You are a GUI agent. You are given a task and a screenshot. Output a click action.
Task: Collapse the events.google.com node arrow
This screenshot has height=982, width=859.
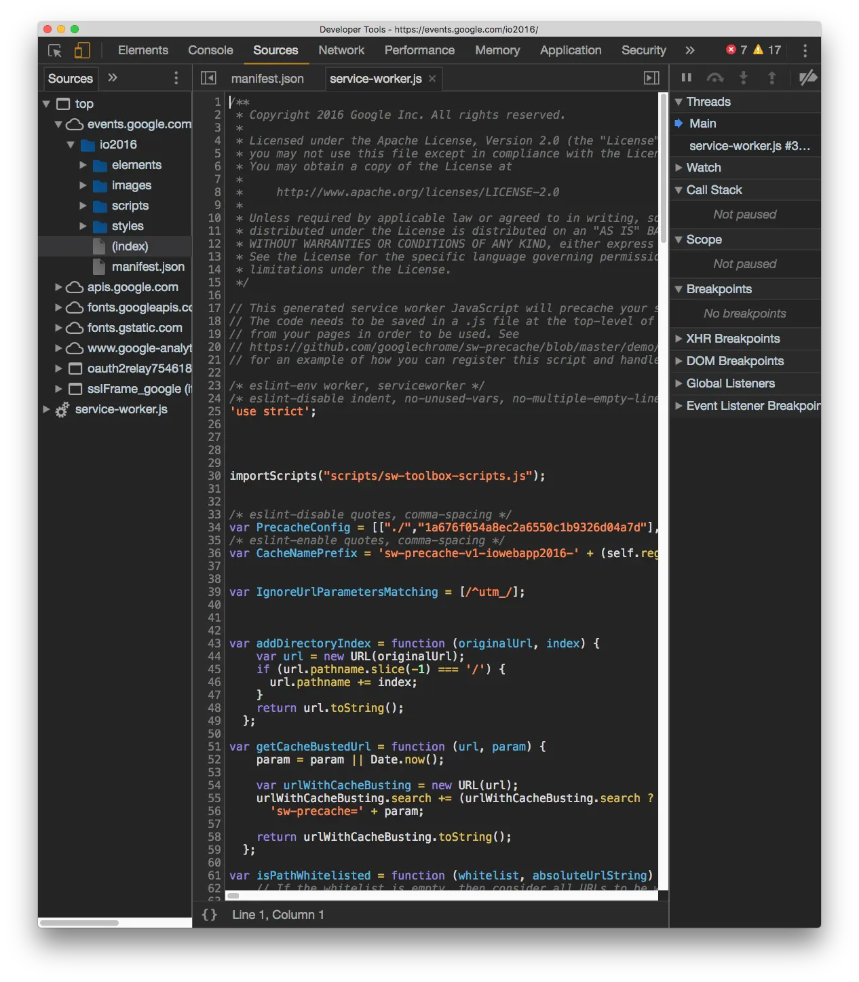[x=58, y=124]
